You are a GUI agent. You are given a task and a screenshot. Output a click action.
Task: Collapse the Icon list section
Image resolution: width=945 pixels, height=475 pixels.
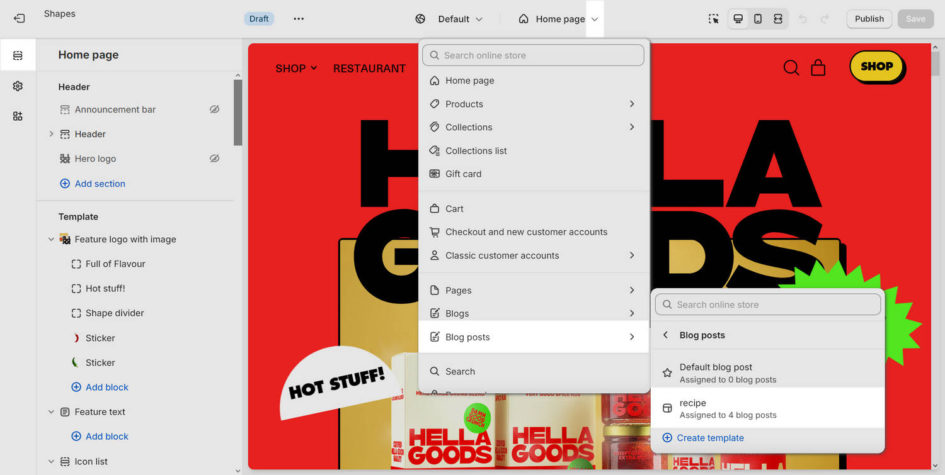(x=52, y=461)
